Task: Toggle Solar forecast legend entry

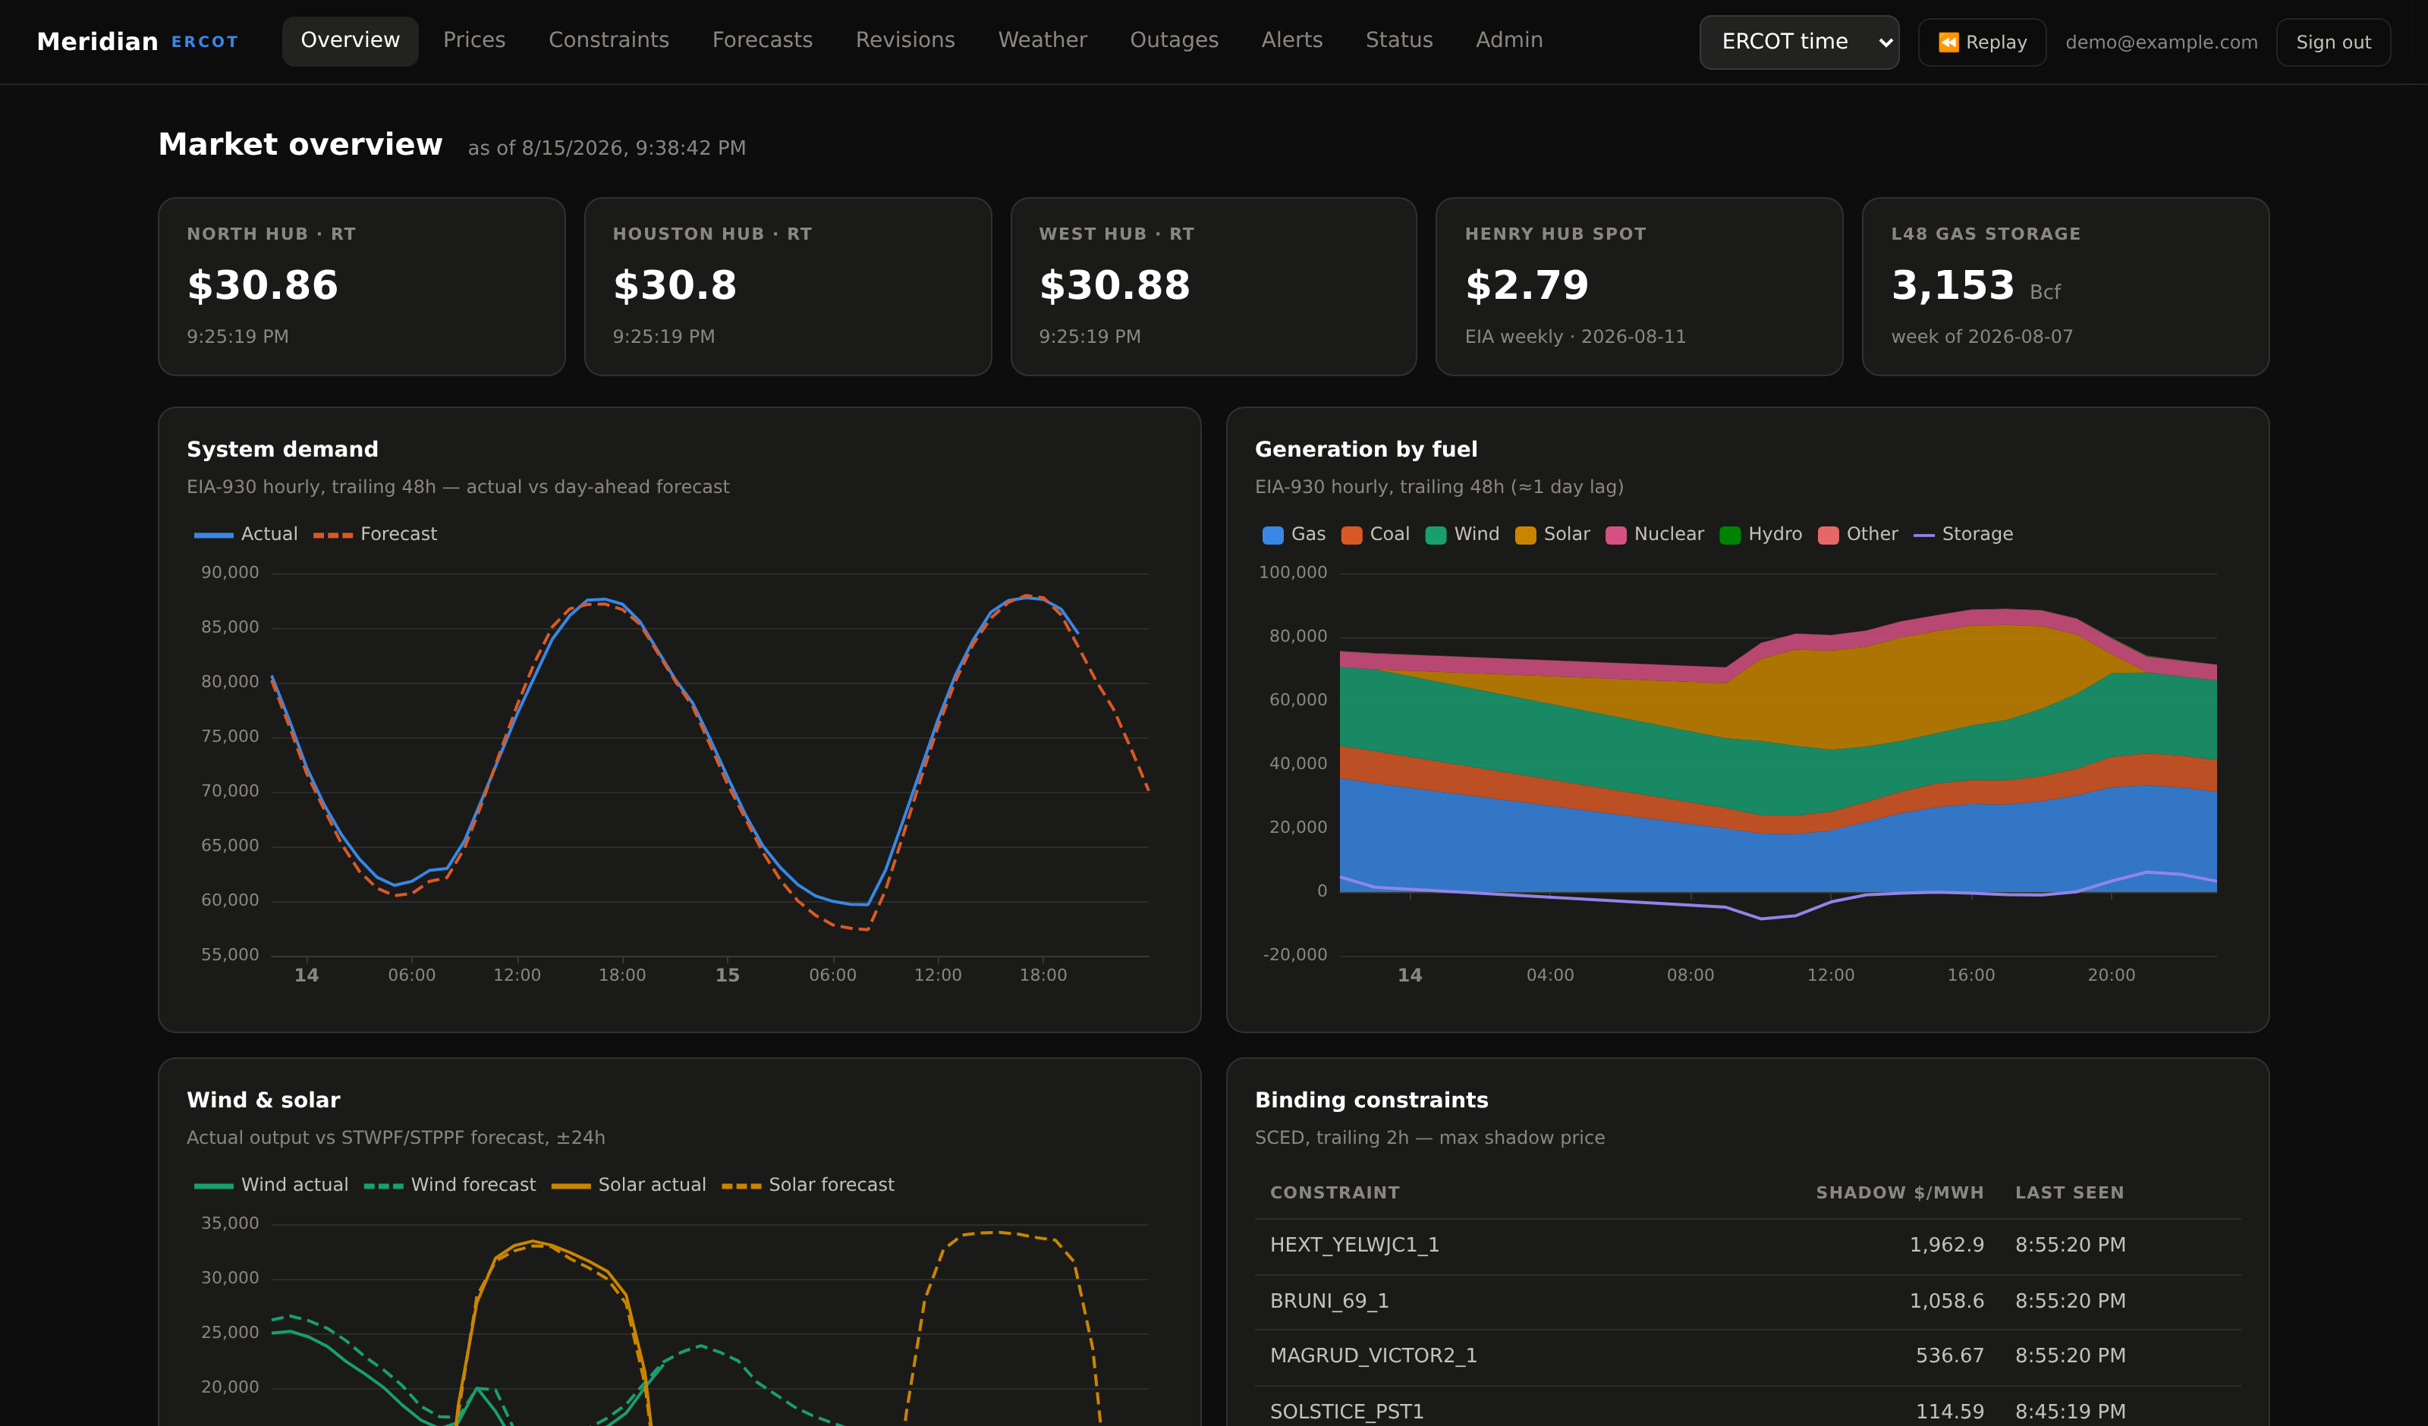Action: (x=807, y=1184)
